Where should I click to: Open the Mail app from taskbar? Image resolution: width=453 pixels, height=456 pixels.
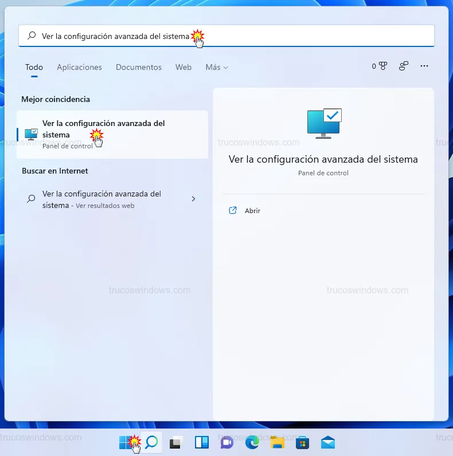click(x=328, y=442)
